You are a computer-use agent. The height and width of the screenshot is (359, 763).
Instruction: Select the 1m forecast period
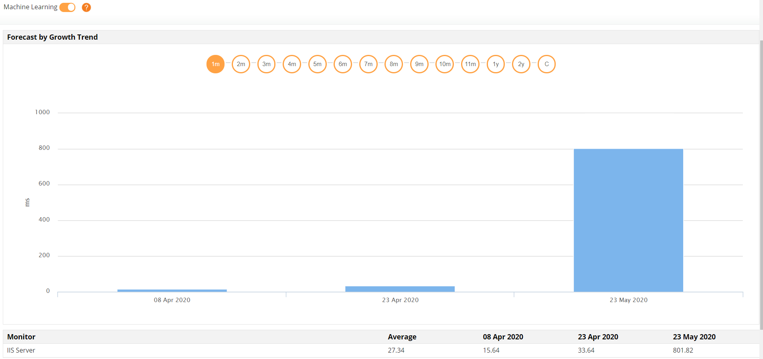(215, 64)
